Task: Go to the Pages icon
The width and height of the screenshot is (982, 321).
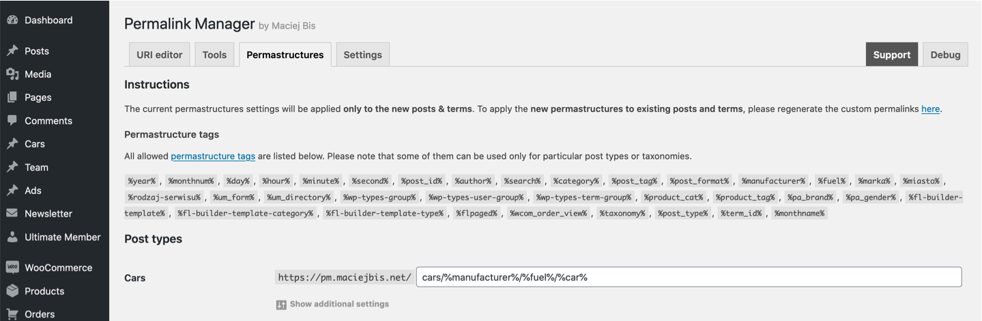Action: click(12, 97)
